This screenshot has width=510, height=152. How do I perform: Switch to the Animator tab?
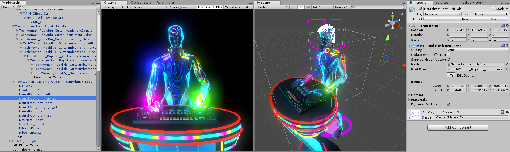(x=165, y=3)
